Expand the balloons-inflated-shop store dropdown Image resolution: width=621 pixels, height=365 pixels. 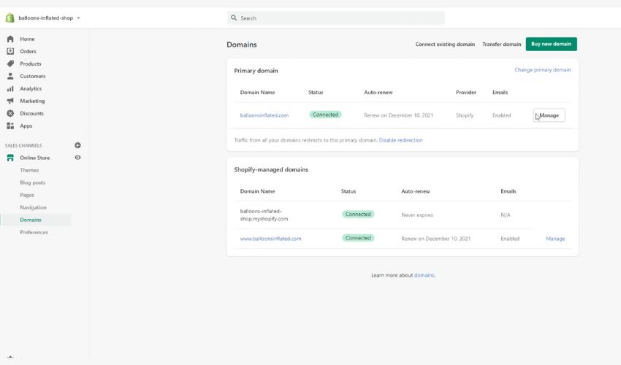coord(78,18)
